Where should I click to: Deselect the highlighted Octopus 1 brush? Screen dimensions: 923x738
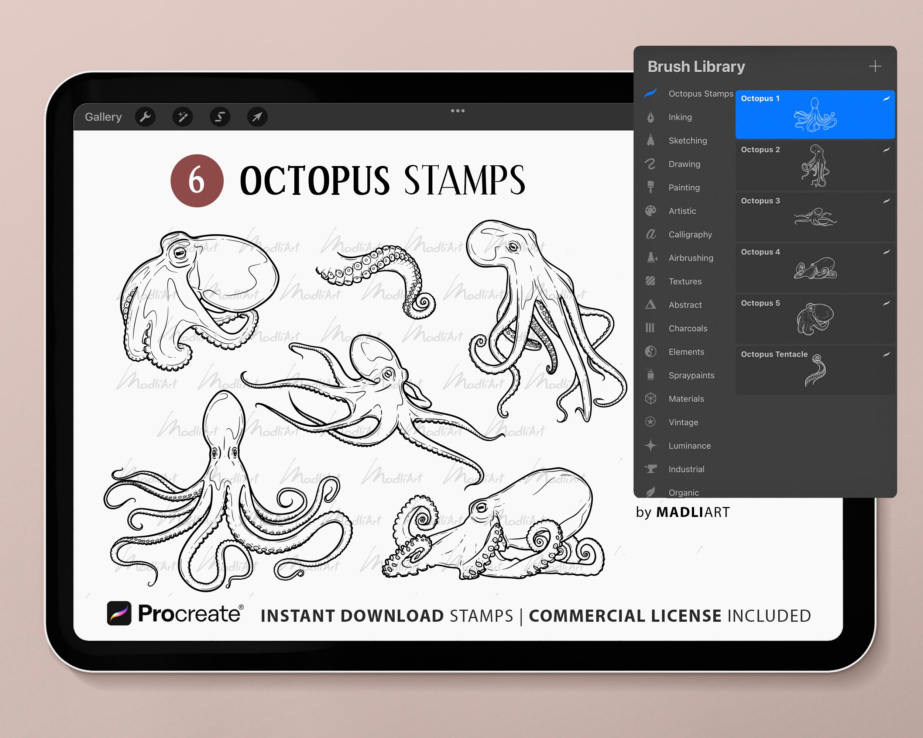[813, 115]
